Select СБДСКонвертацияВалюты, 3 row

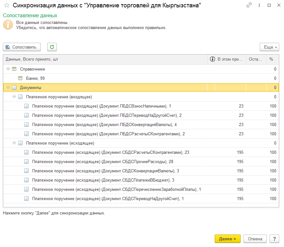pyautogui.click(x=141, y=171)
